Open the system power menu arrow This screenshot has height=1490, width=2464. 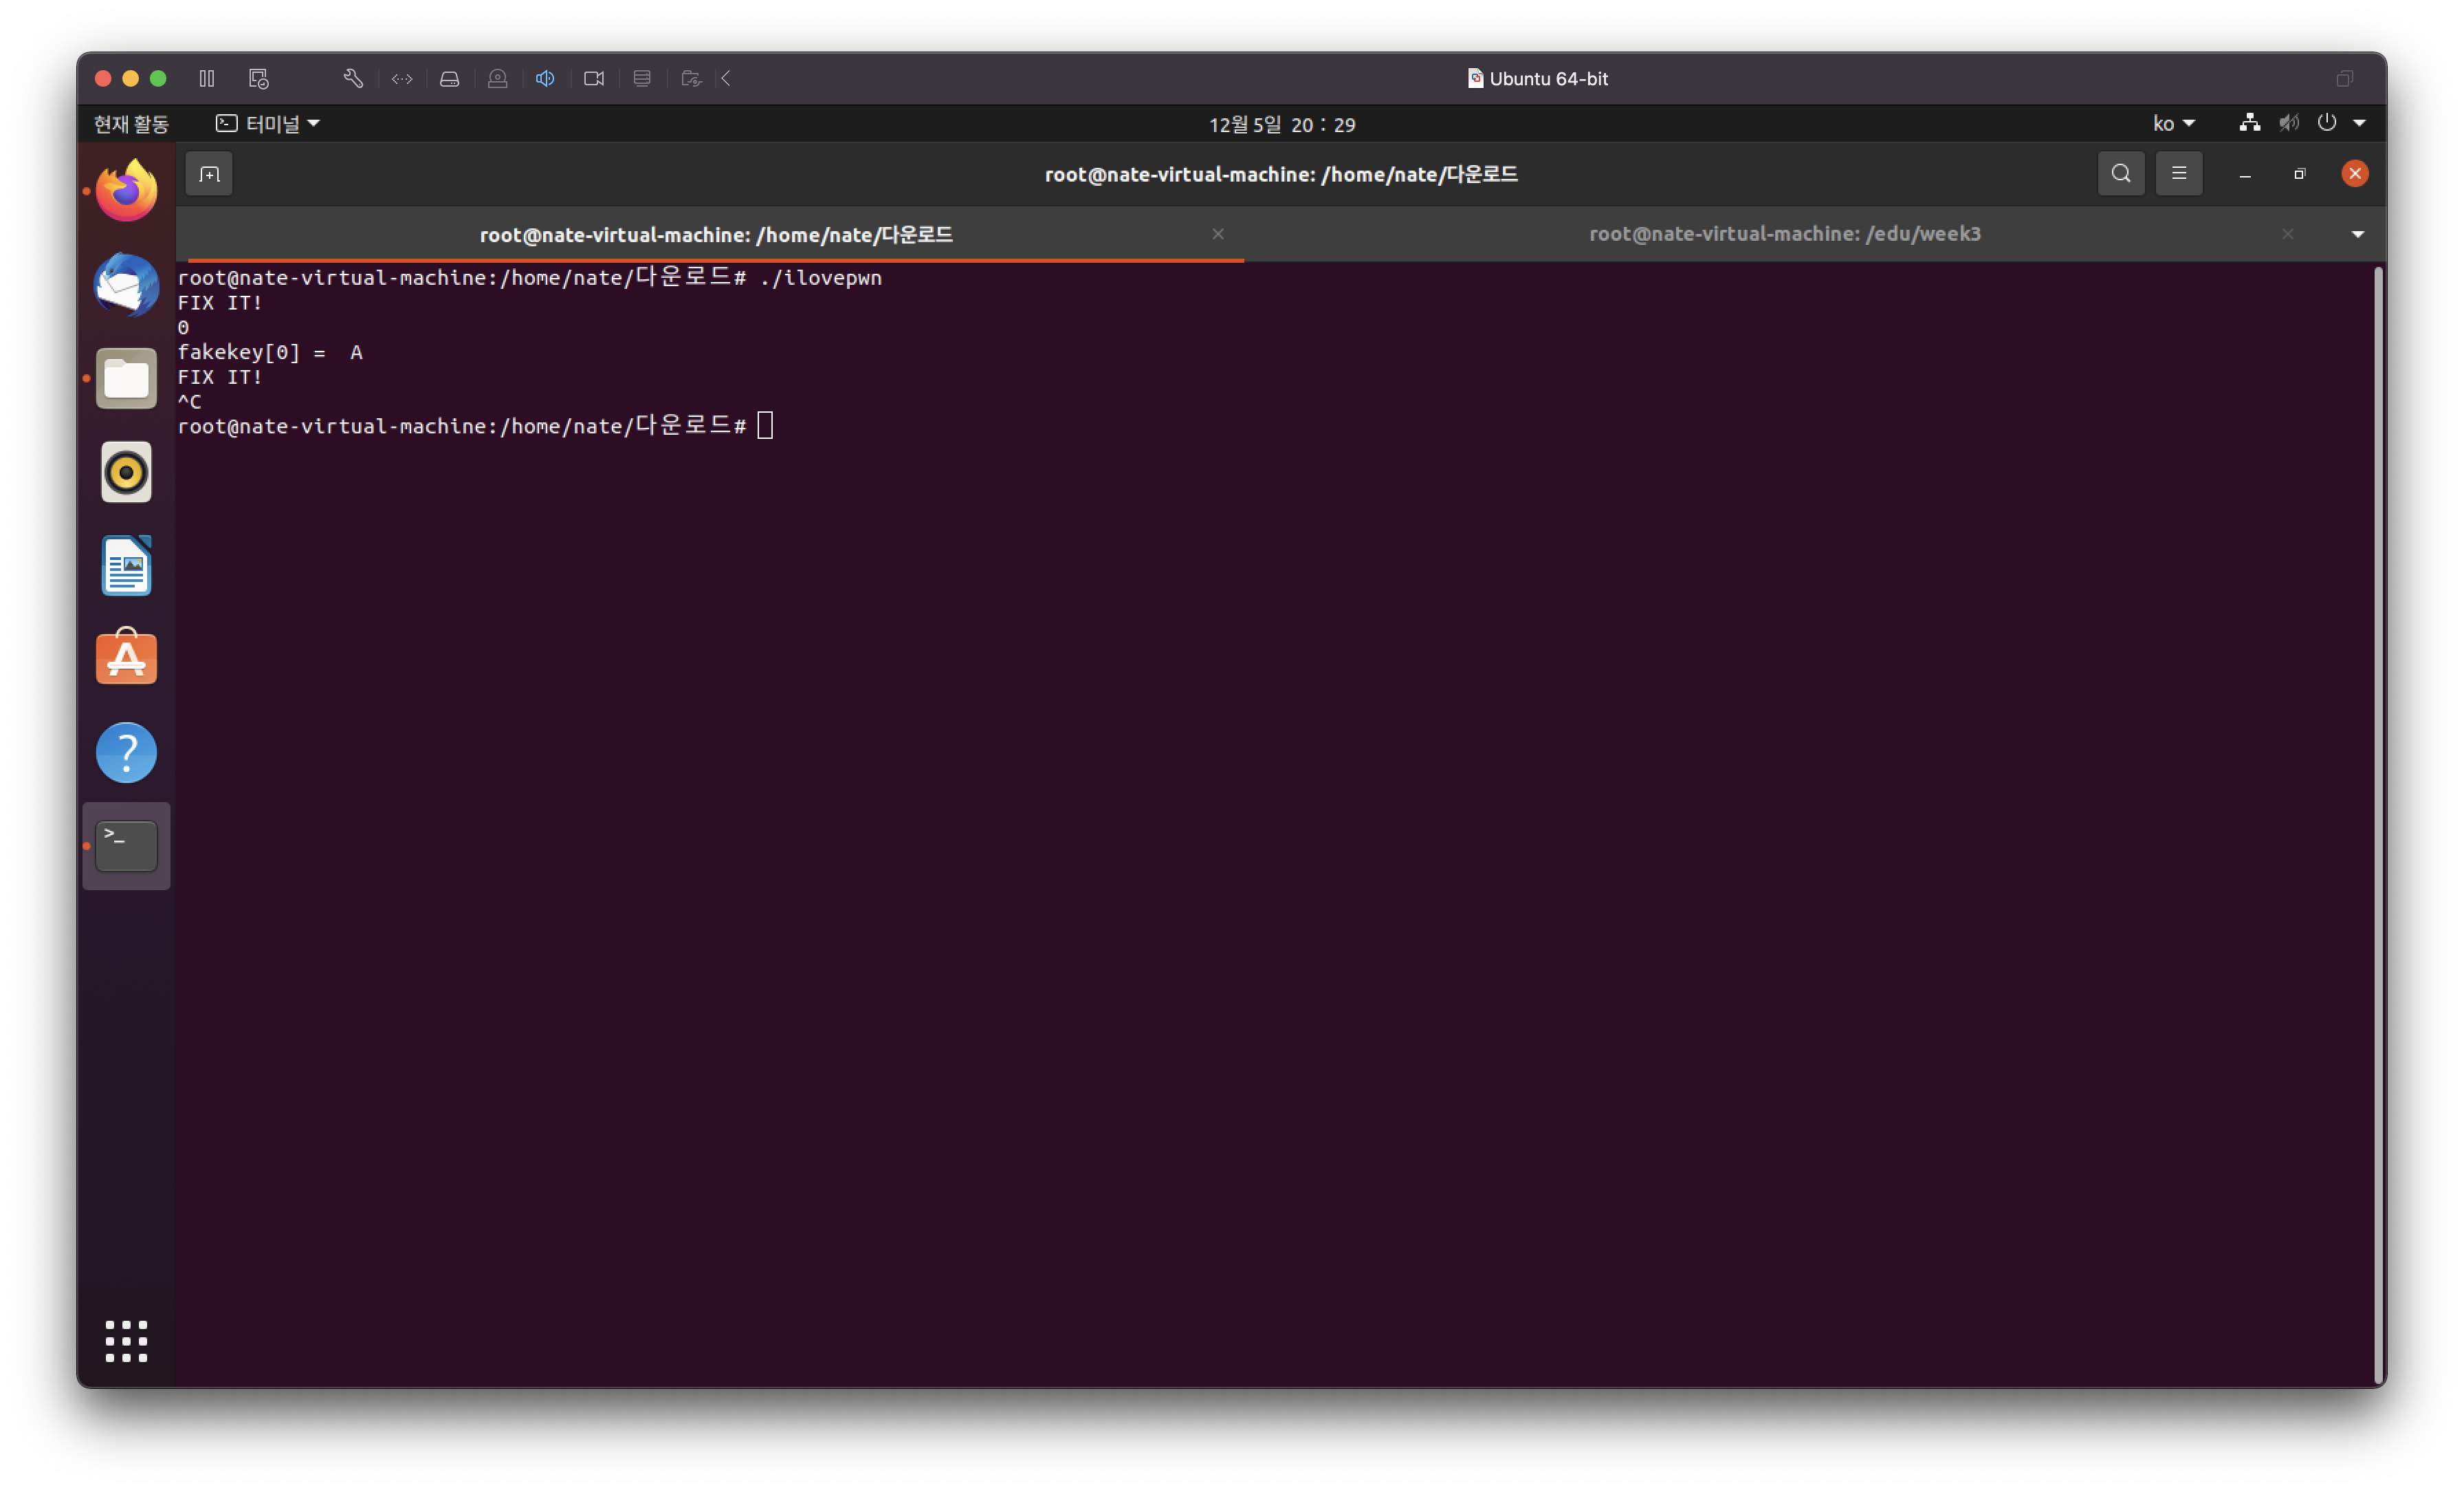tap(2359, 123)
